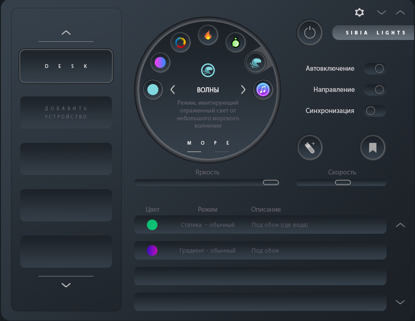Click the flashlight plus icon
Image resolution: width=415 pixels, height=321 pixels.
pyautogui.click(x=310, y=147)
